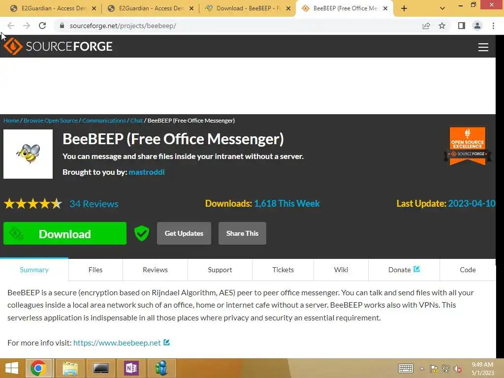Click the green Download button
The image size is (504, 378).
(65, 233)
